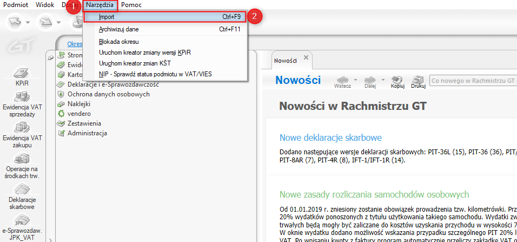Click the Naklejki stickers icon
This screenshot has height=242, width=517.
click(61, 104)
